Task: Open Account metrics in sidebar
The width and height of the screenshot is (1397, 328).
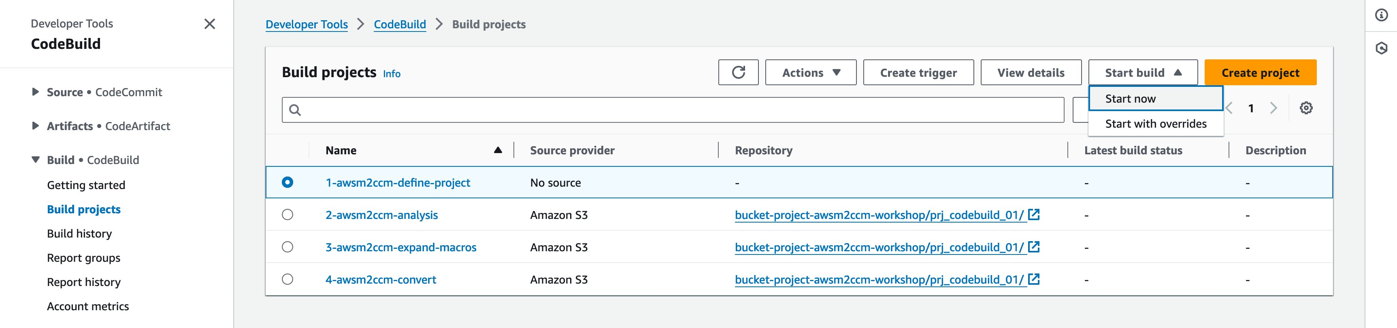Action: [x=88, y=306]
